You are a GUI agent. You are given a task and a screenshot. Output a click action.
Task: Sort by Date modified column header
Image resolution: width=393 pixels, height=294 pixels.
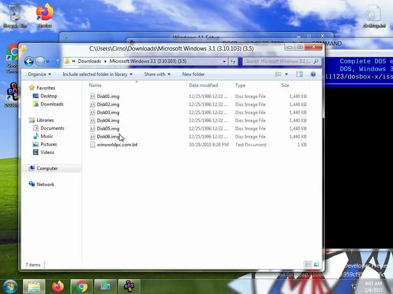tap(203, 85)
